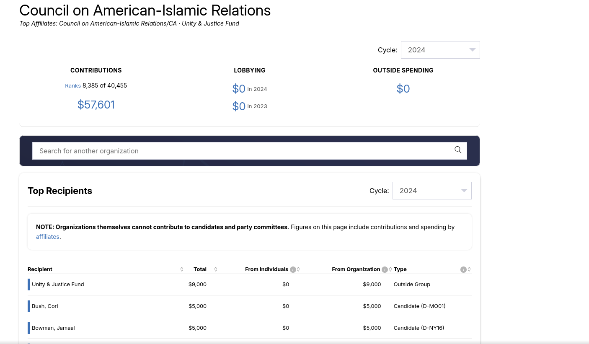Select the Bush, Cori recipient row
The image size is (589, 344).
(45, 306)
